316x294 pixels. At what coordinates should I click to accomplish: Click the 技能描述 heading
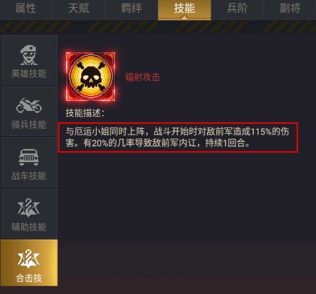click(x=85, y=113)
